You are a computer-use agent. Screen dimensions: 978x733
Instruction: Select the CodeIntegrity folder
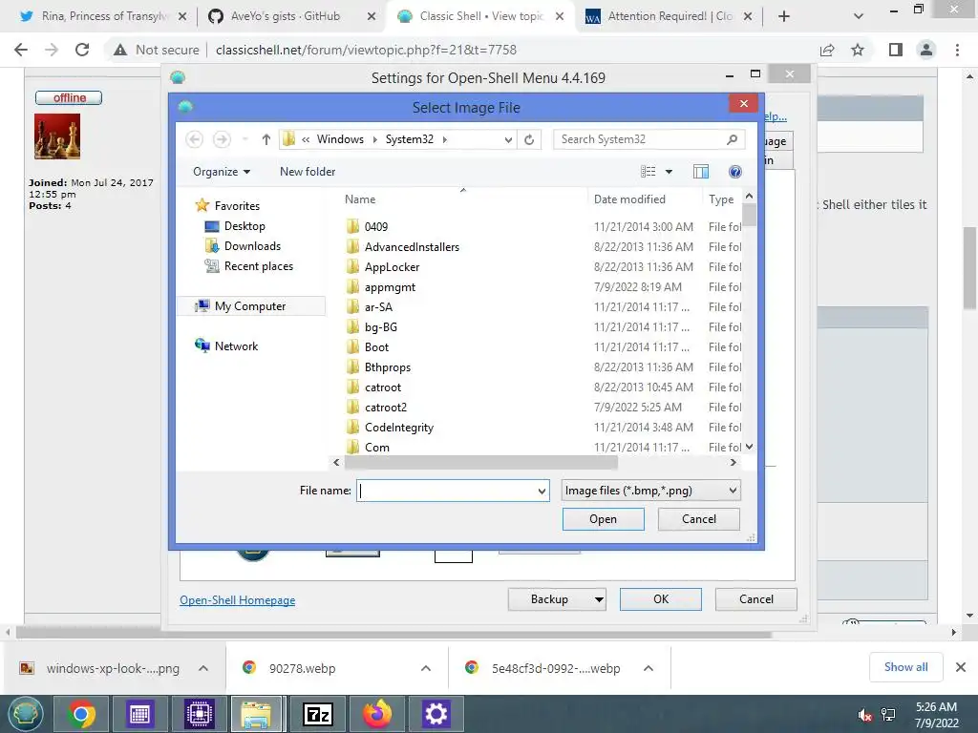(x=398, y=428)
